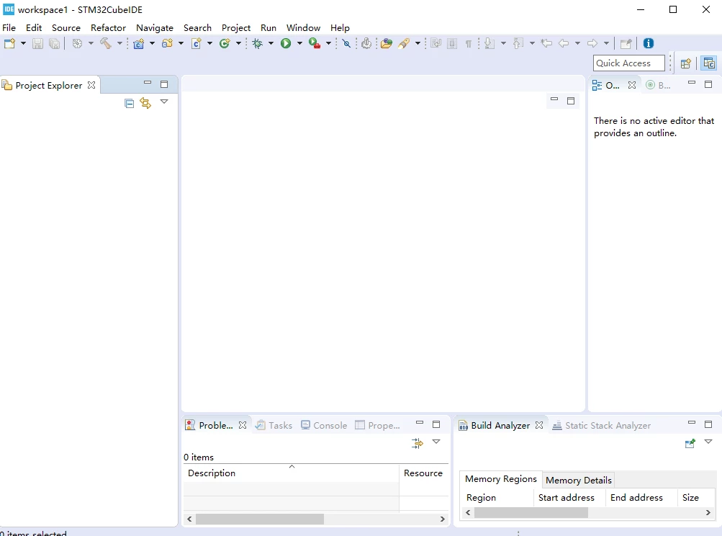Open dropdown next to New wizard icon
The height and width of the screenshot is (536, 722).
tap(23, 43)
